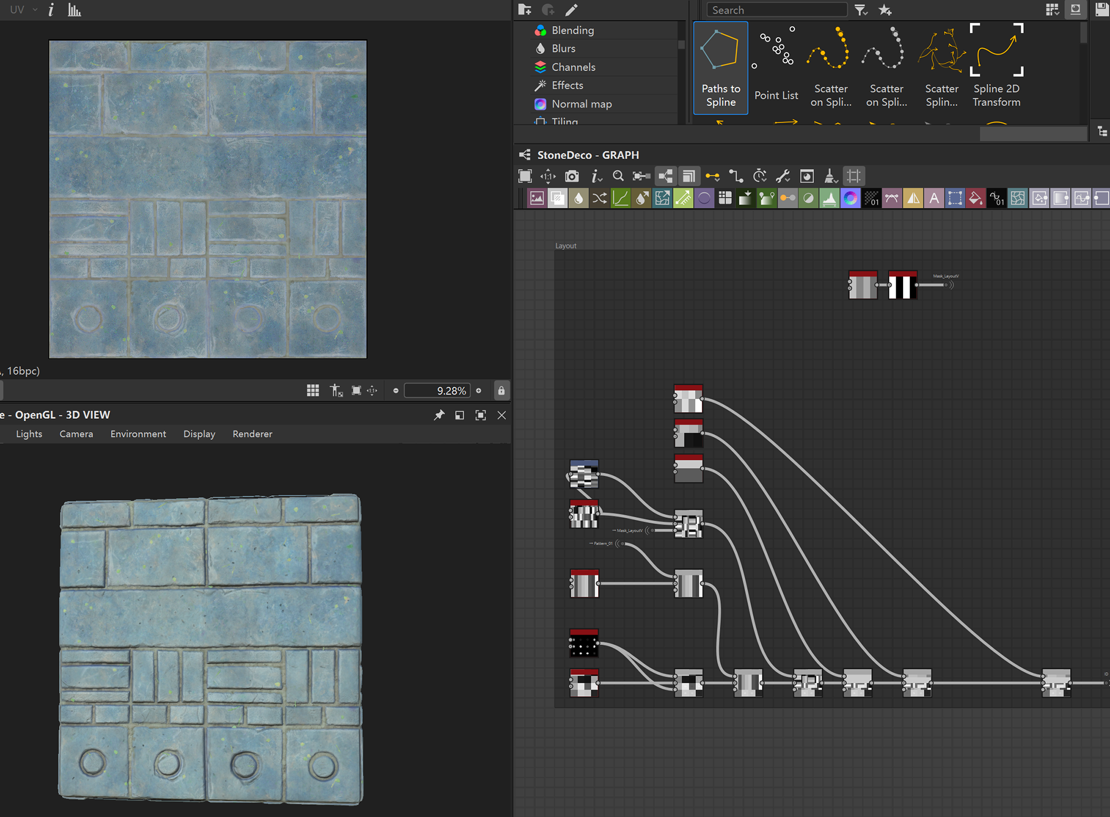Select the Normal map library category
This screenshot has width=1110, height=817.
[581, 104]
